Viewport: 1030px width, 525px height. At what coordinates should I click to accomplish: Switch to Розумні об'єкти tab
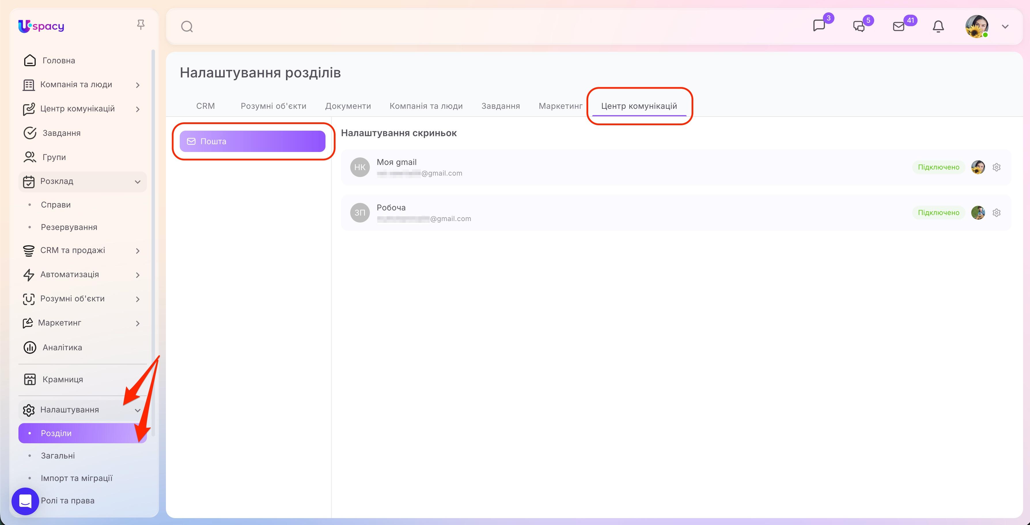[x=274, y=106]
